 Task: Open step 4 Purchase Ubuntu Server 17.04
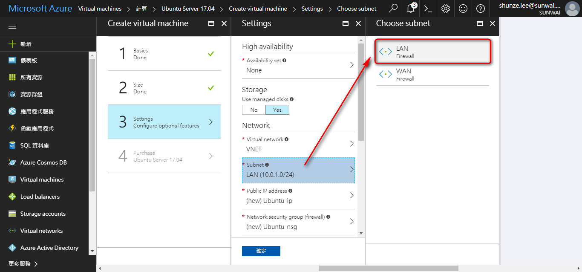[x=164, y=156]
